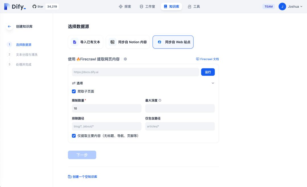307x187 pixels.
Task: Click the Dify logo
Action: [13, 6]
